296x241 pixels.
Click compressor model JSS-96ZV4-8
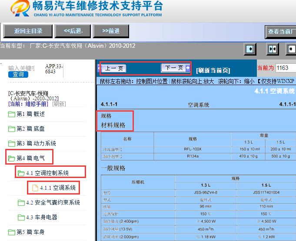tap(206, 192)
